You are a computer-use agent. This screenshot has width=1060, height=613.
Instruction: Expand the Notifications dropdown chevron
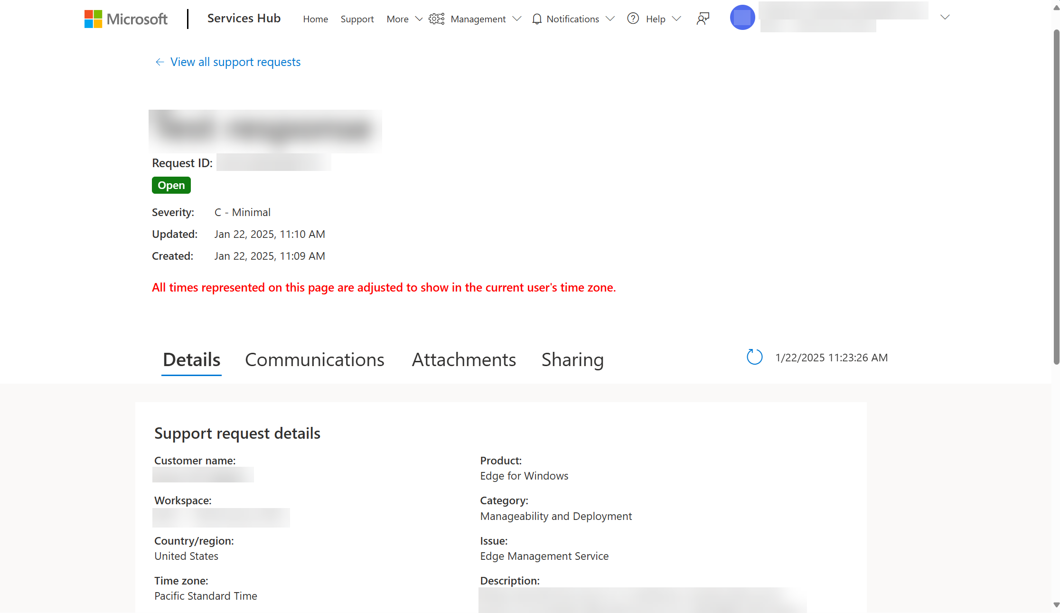(x=610, y=19)
